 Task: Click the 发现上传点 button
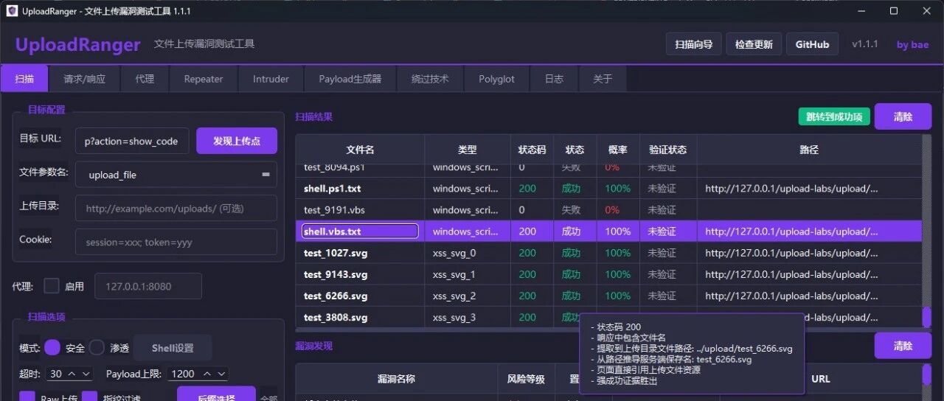[237, 141]
